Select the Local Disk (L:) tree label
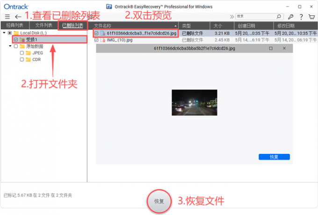 click(x=34, y=33)
